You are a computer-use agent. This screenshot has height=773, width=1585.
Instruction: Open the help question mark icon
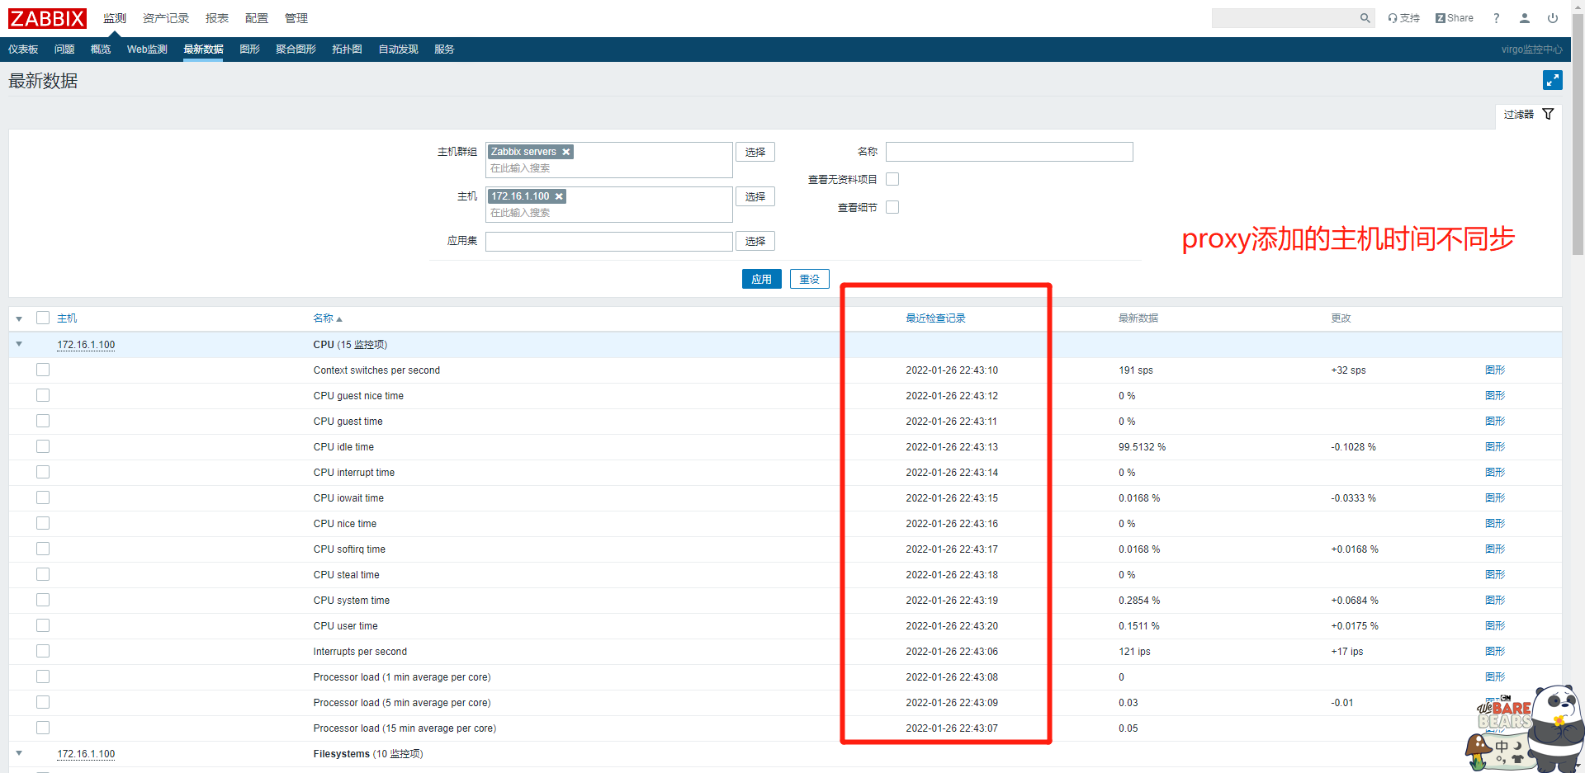point(1496,18)
